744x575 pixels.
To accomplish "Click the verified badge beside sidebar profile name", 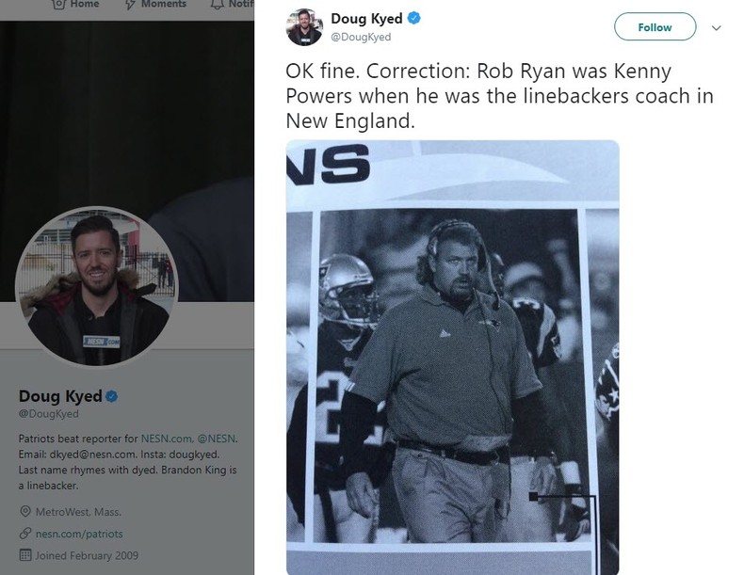I will (x=110, y=396).
